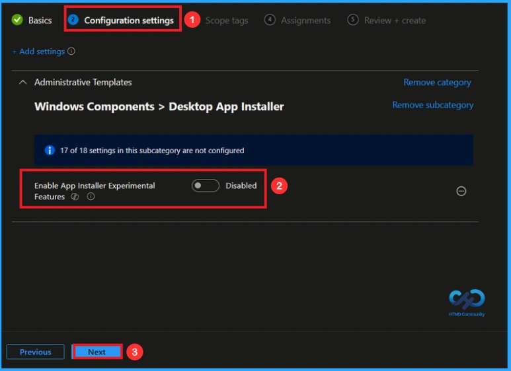Viewport: 511px width, 371px height.
Task: Show info tooltip beside Add settings
Action: (x=71, y=51)
